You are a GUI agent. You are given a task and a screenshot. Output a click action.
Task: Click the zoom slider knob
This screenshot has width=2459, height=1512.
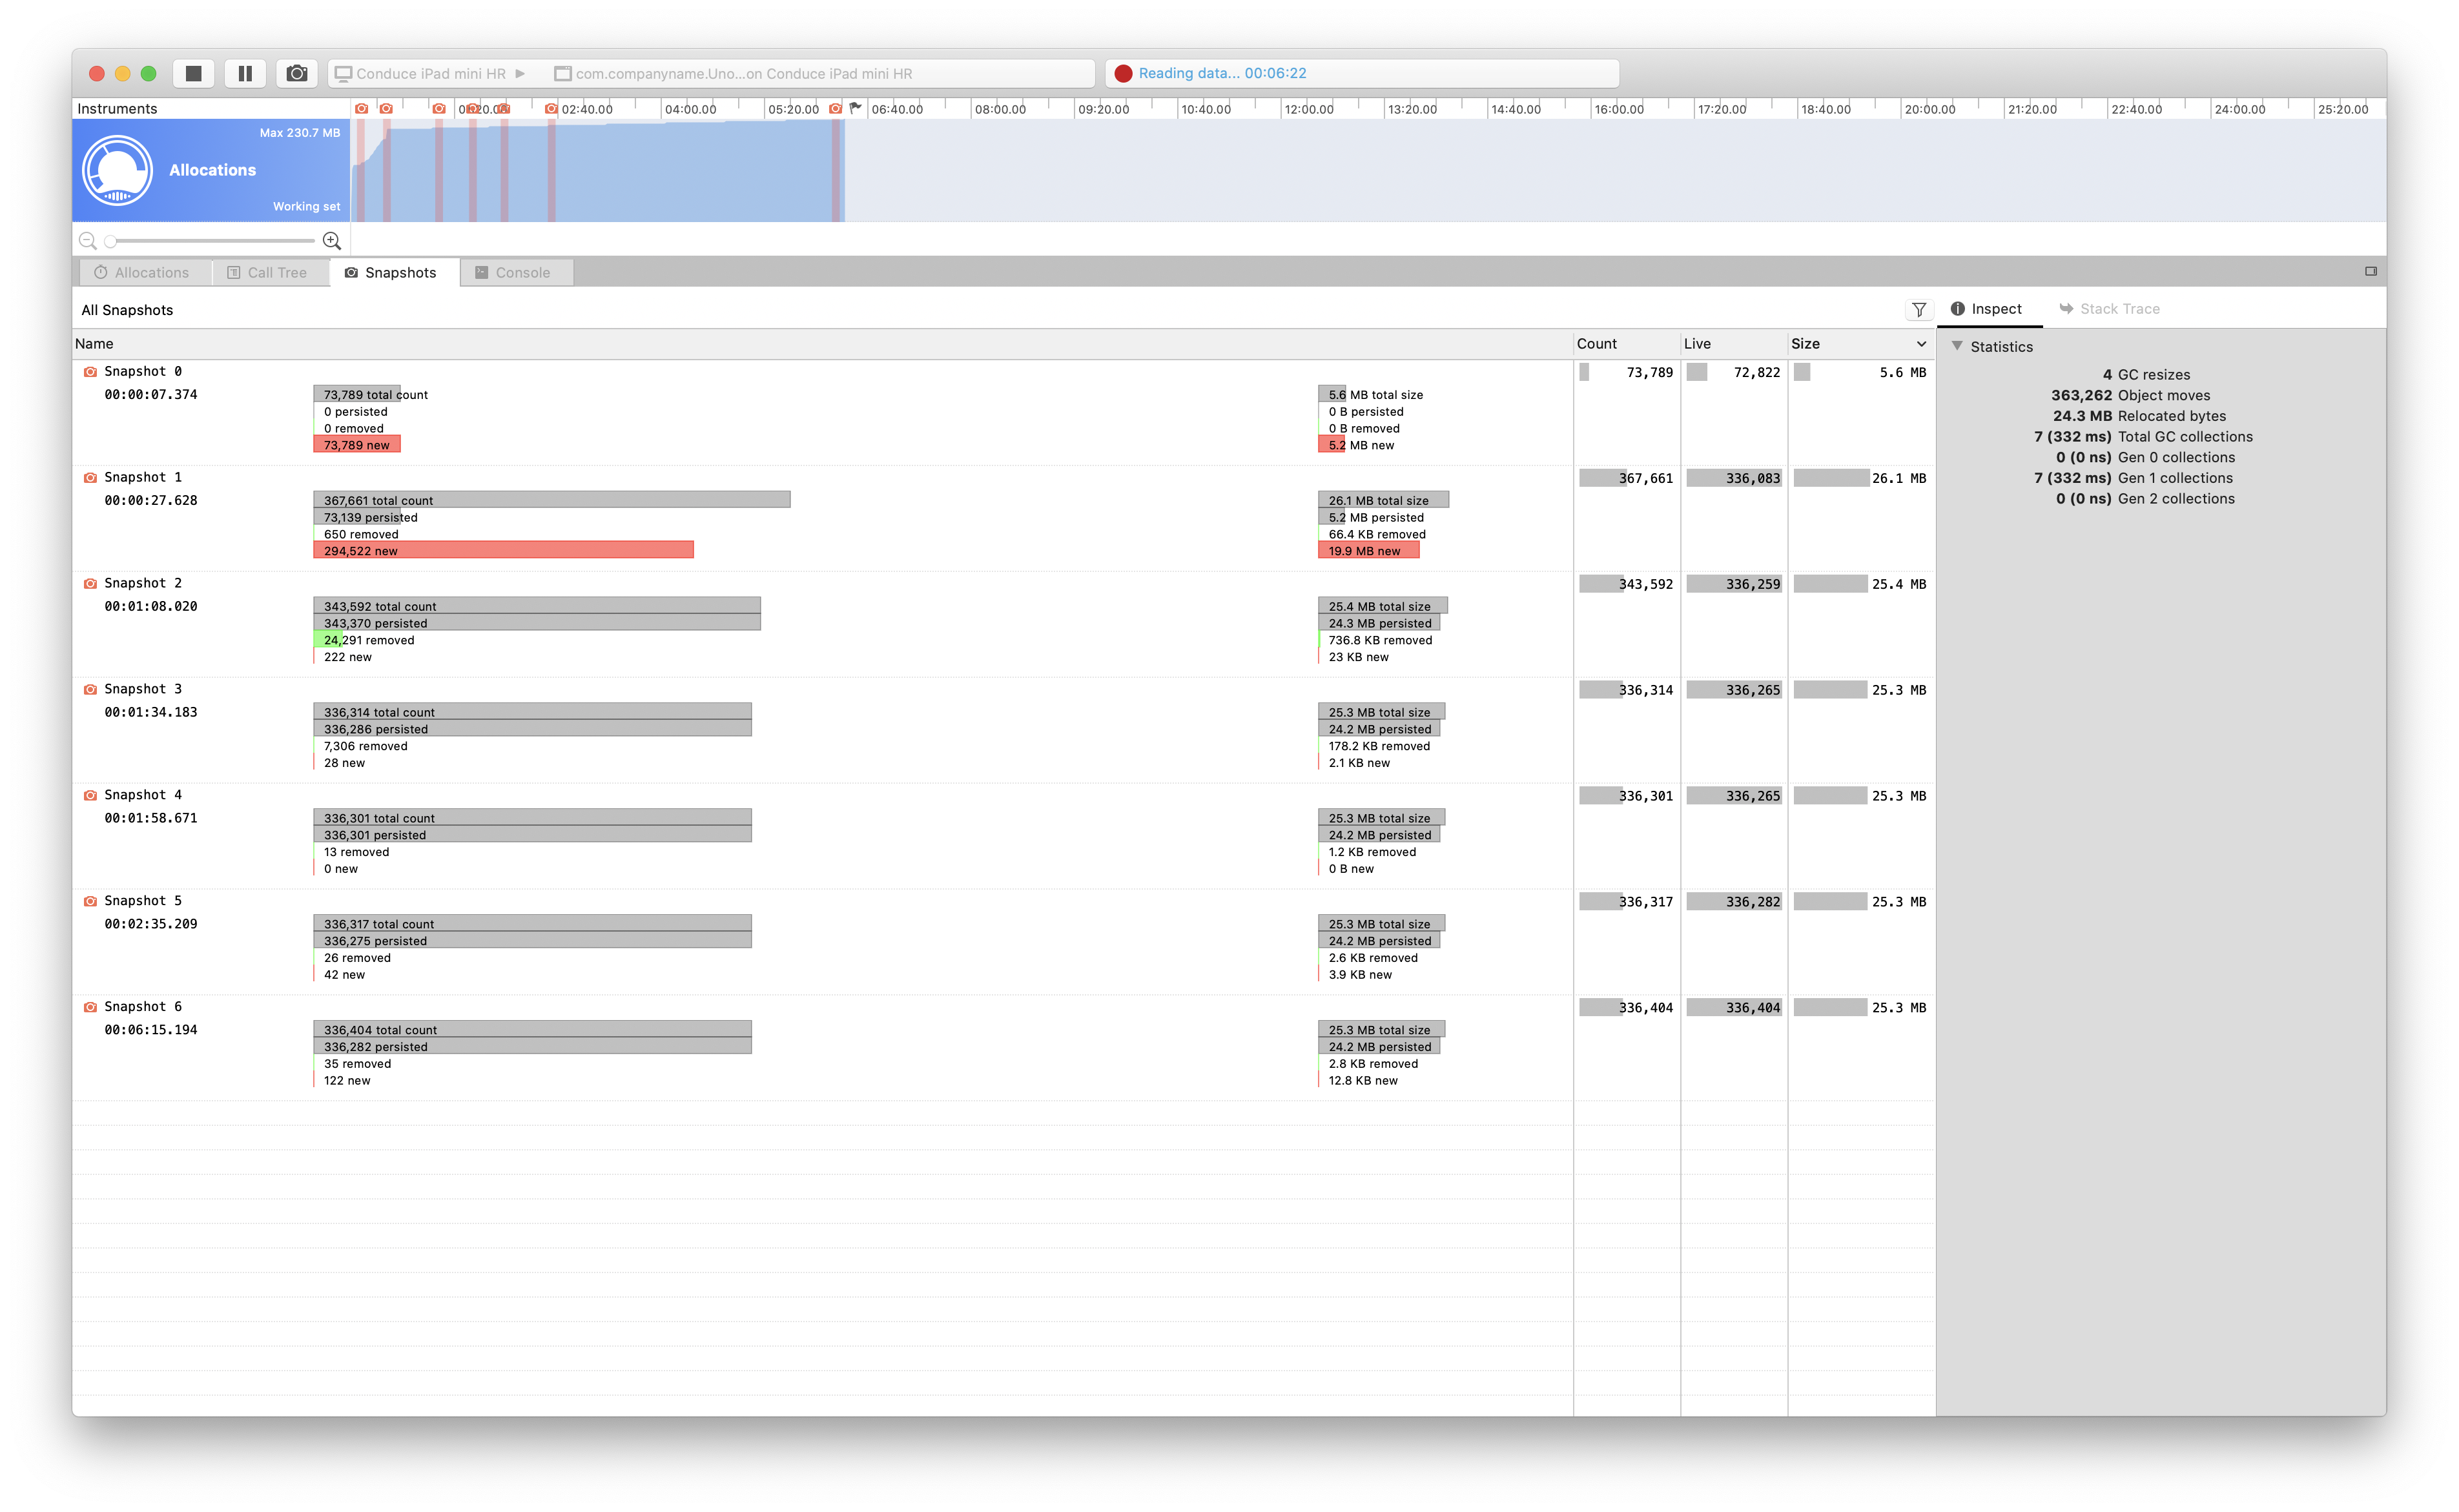coord(110,241)
